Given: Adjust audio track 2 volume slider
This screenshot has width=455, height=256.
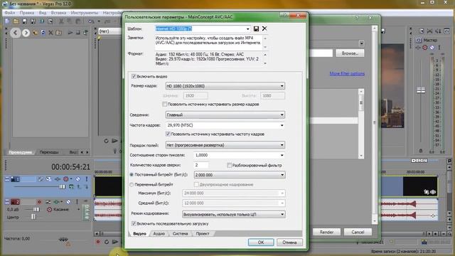Looking at the screenshot, I should point(36,209).
